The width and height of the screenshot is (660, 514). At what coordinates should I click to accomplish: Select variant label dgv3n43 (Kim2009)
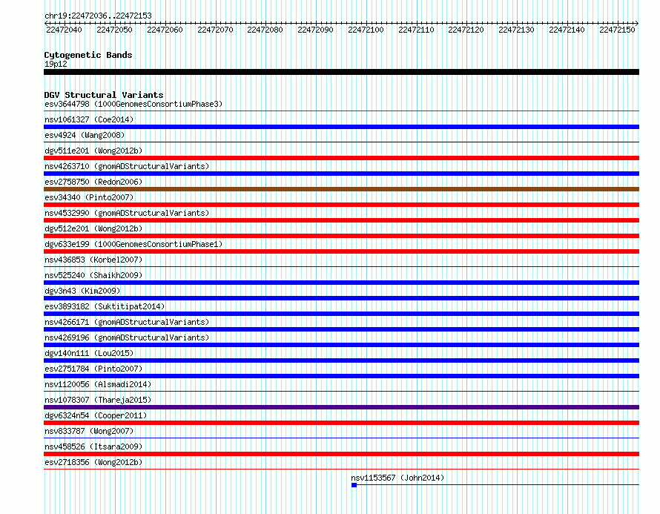coord(82,291)
